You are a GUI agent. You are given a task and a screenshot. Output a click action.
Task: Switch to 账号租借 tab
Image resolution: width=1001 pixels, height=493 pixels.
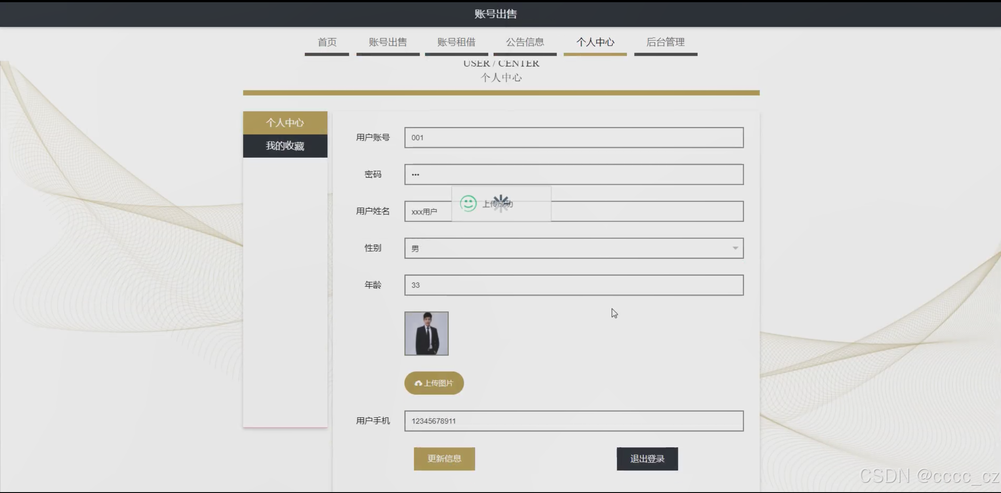tap(456, 43)
